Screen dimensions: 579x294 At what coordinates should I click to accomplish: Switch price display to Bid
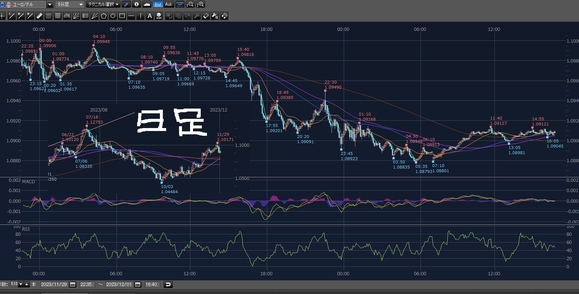tap(158, 4)
